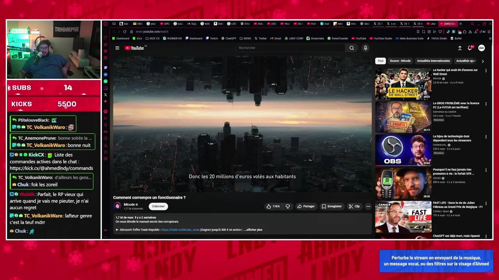Click kick.cx/@ahmedlndy/commands link in chat
This screenshot has height=280, width=499.
tap(51, 168)
